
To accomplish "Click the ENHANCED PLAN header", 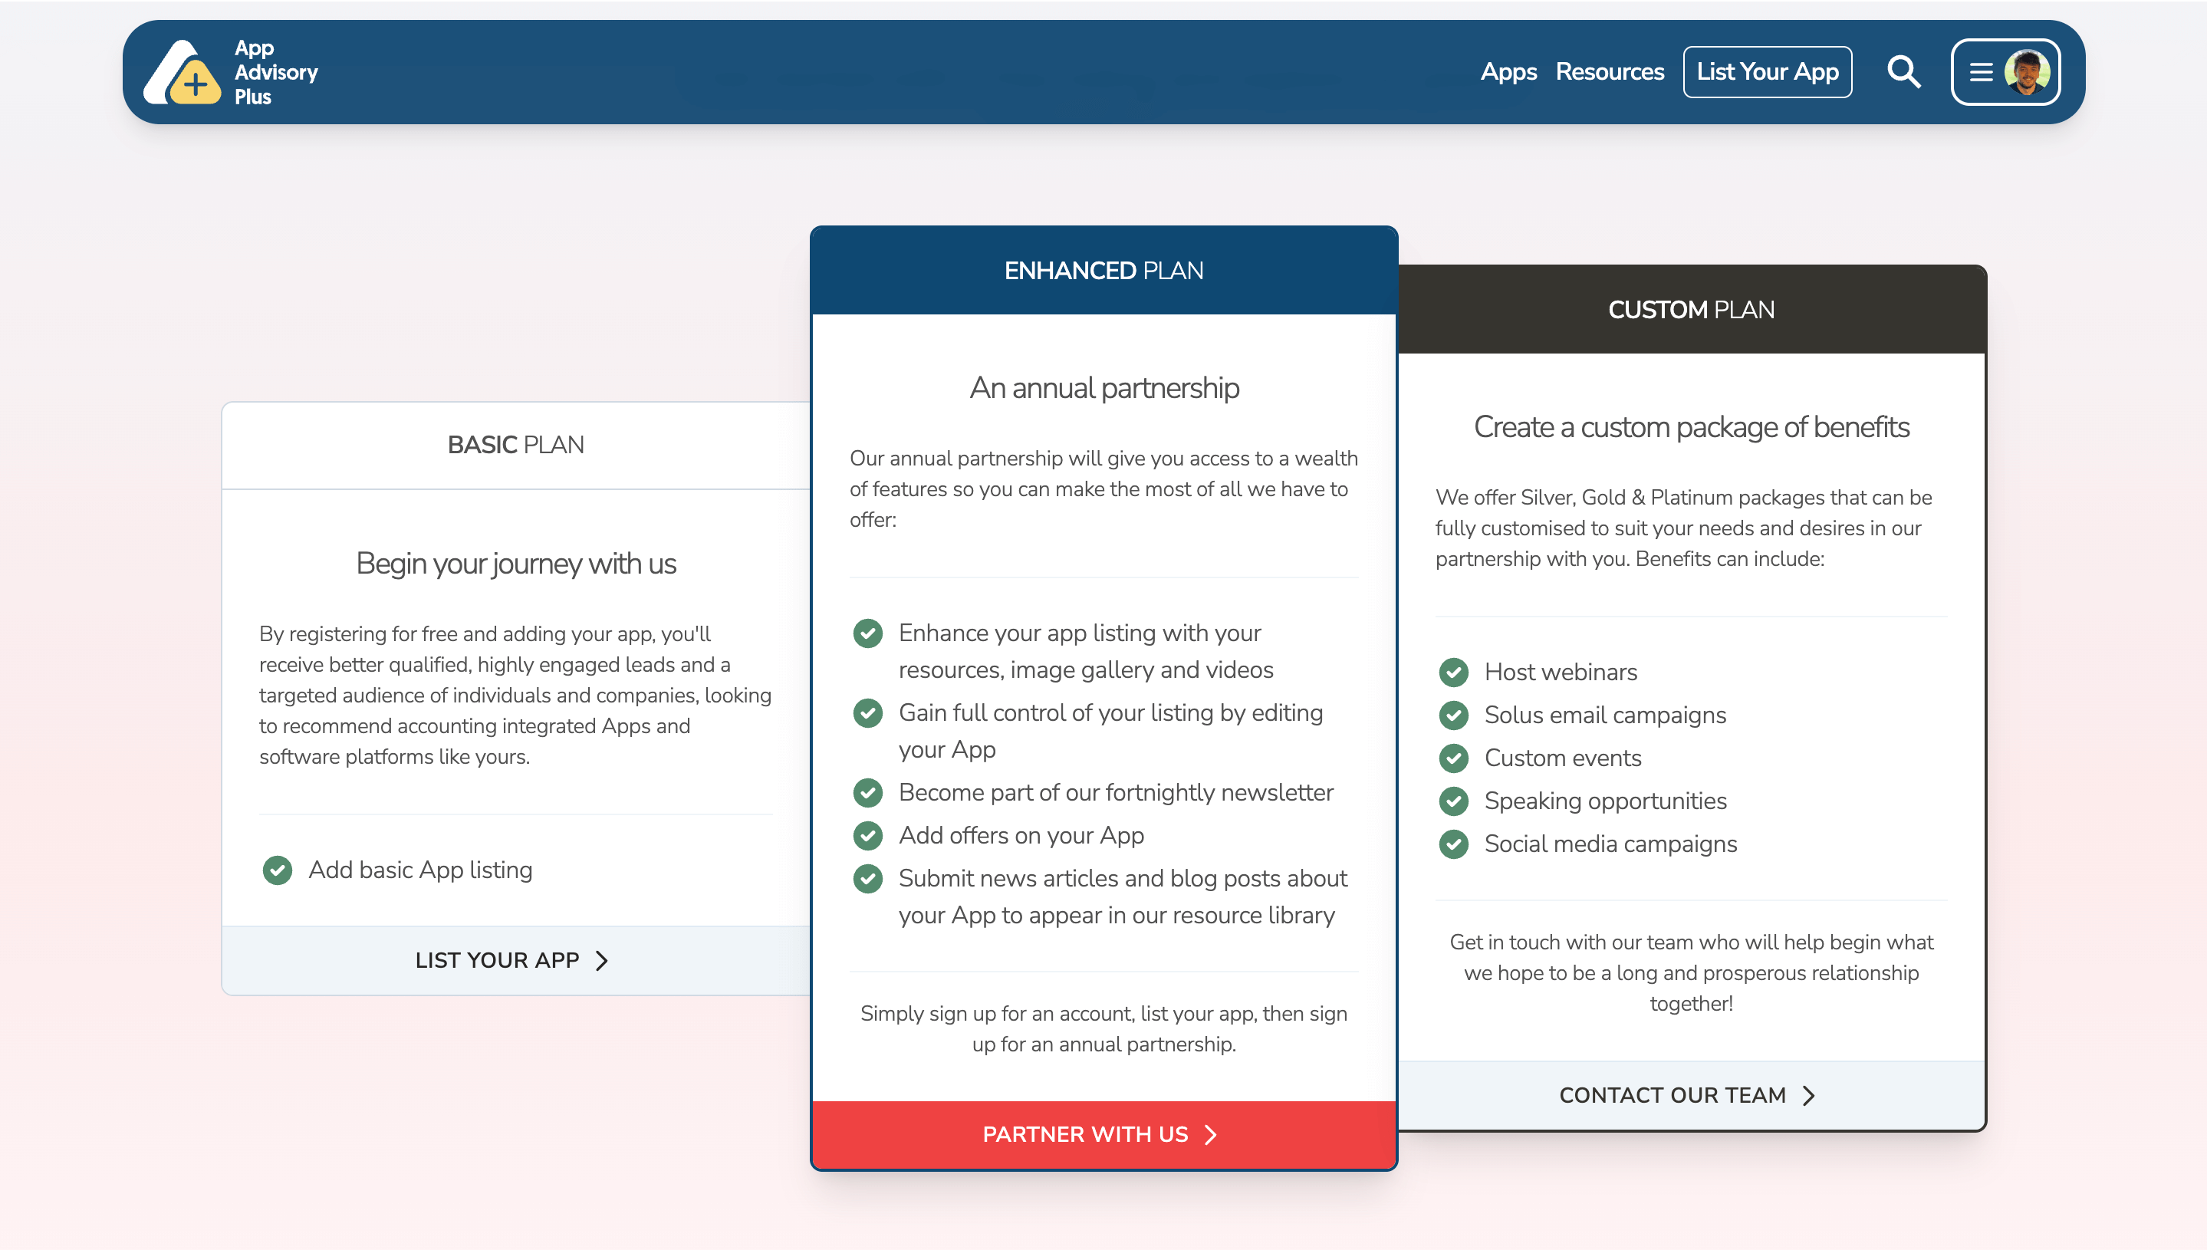I will 1103,271.
